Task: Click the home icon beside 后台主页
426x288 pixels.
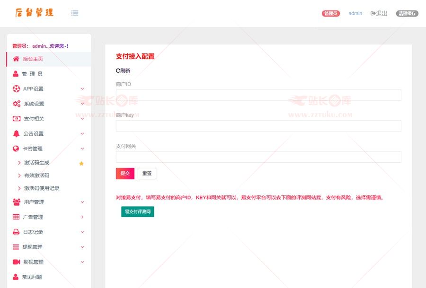Action: tap(16, 59)
